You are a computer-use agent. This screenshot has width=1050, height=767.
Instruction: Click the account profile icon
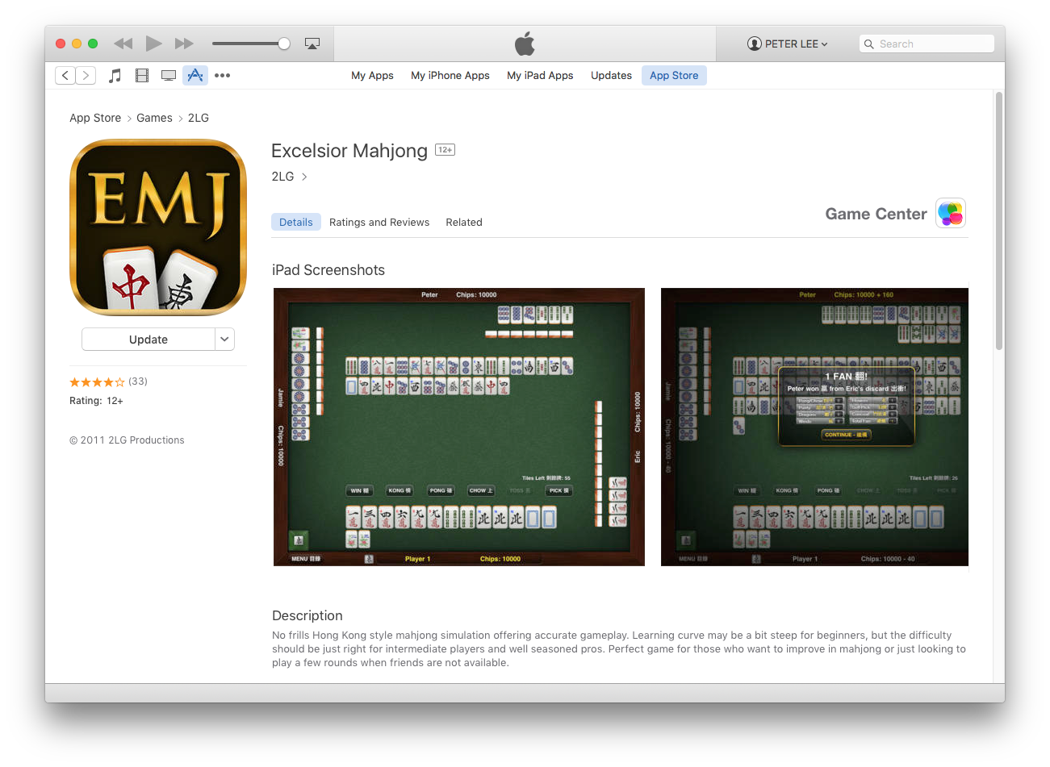click(755, 44)
